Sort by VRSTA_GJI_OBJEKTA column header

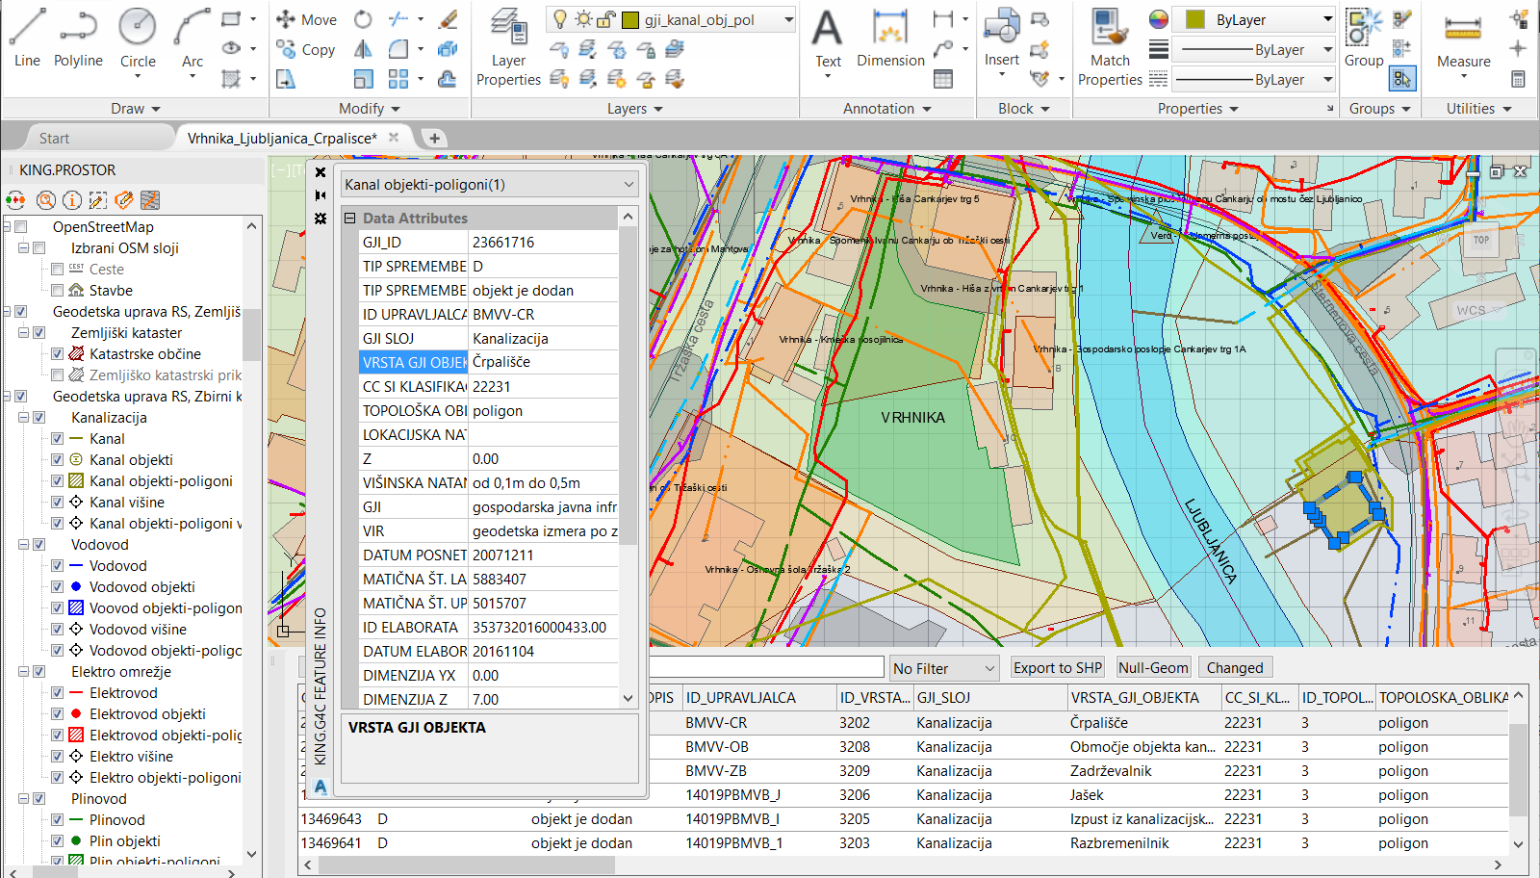(1143, 698)
